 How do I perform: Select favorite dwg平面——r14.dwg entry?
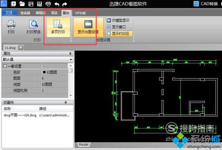point(20,115)
